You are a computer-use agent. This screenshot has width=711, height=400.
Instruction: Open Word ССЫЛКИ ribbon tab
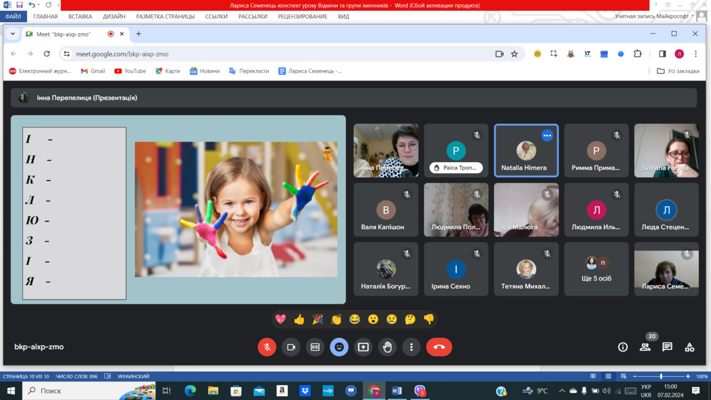217,16
